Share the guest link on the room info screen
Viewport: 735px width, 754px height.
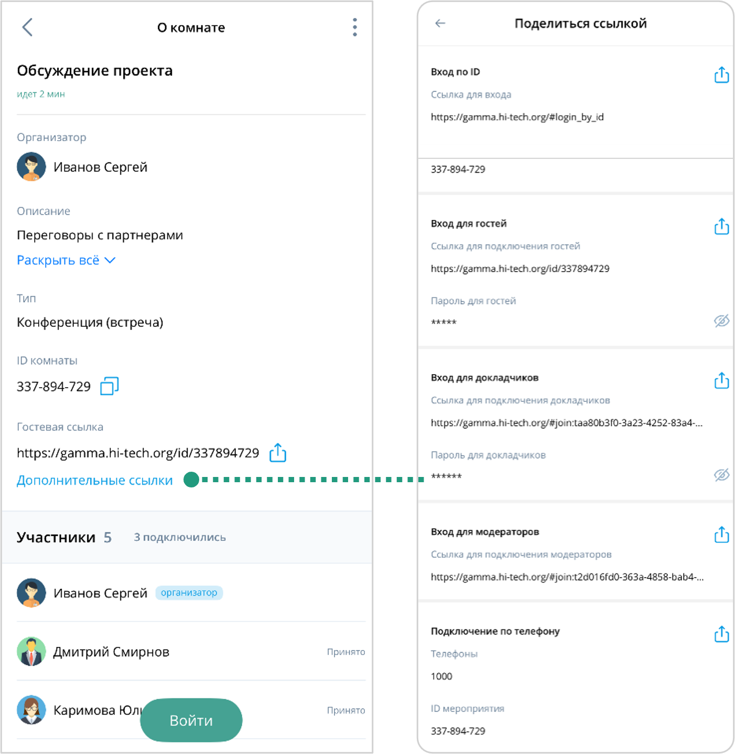pos(278,452)
